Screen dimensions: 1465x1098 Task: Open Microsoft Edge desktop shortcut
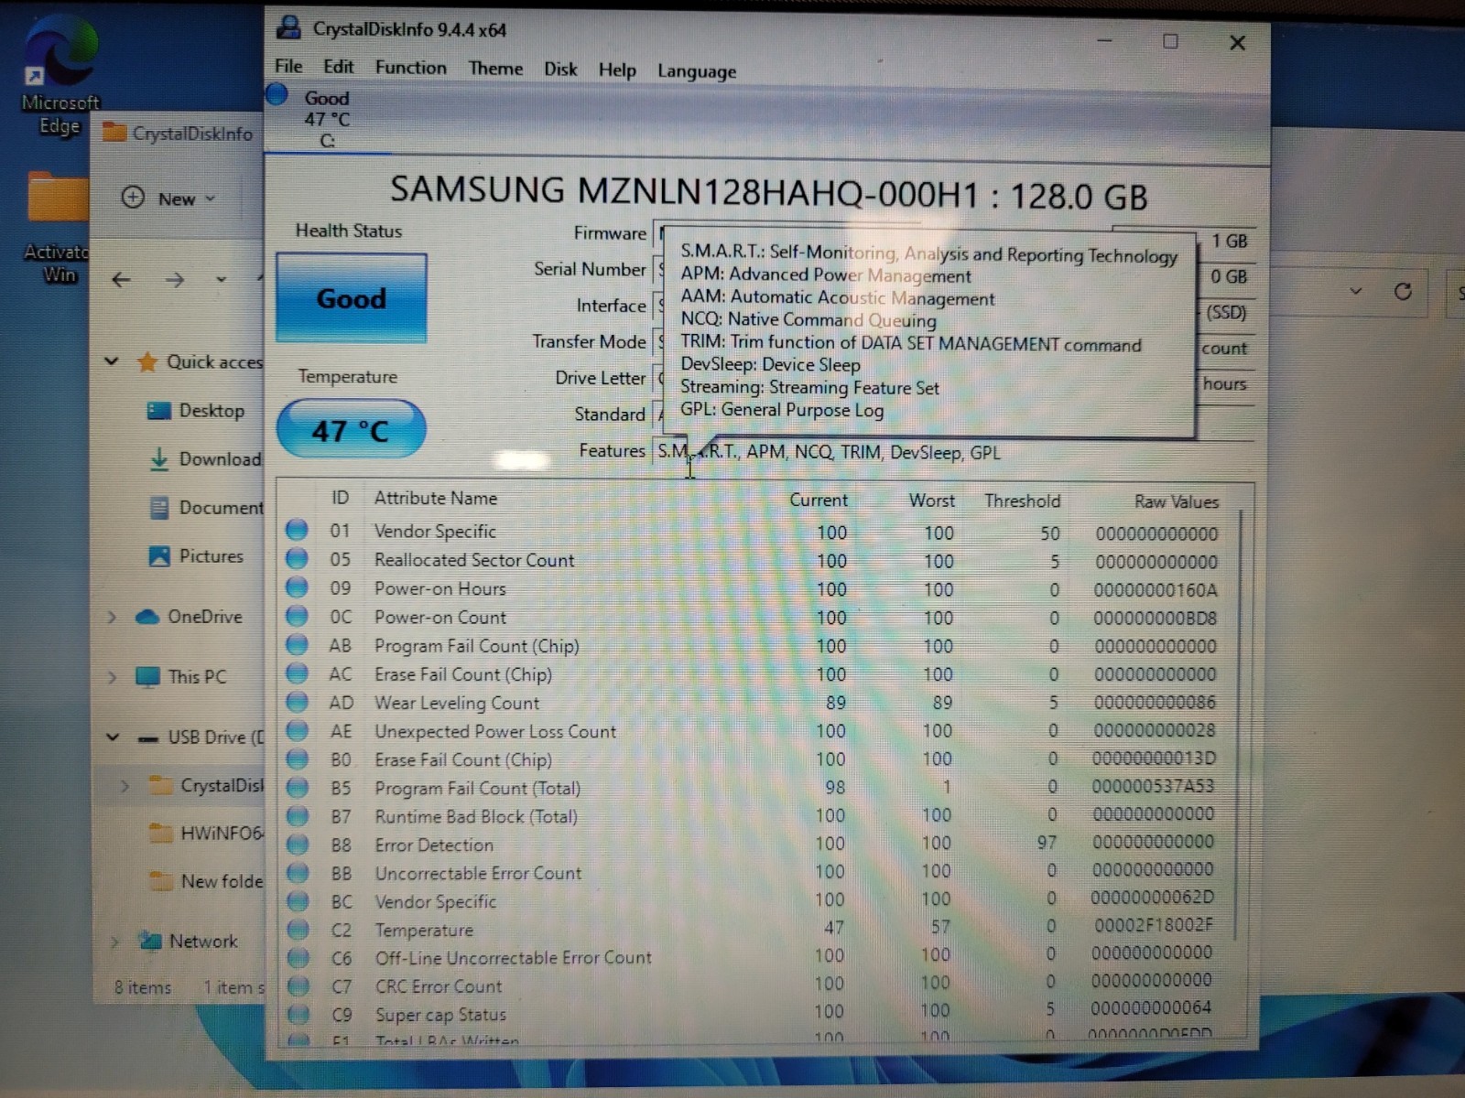click(60, 78)
